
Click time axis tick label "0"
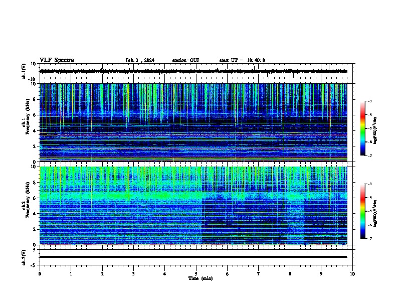tap(40, 274)
